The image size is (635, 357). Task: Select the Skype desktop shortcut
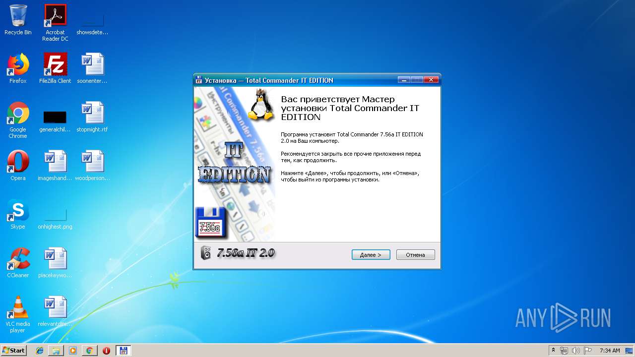coord(18,214)
